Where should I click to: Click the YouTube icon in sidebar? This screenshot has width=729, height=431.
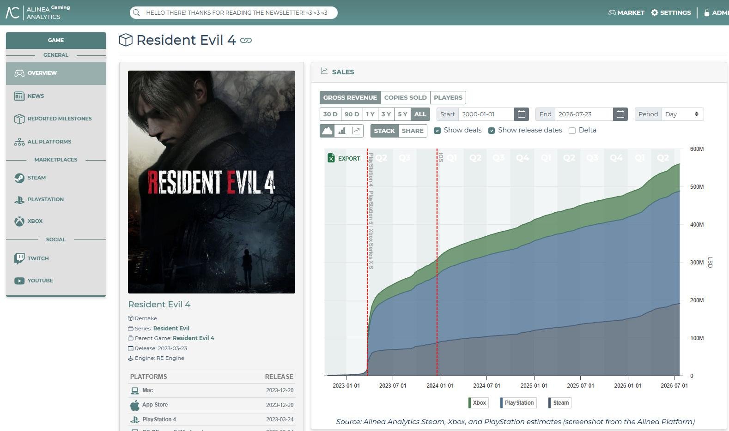(x=19, y=281)
